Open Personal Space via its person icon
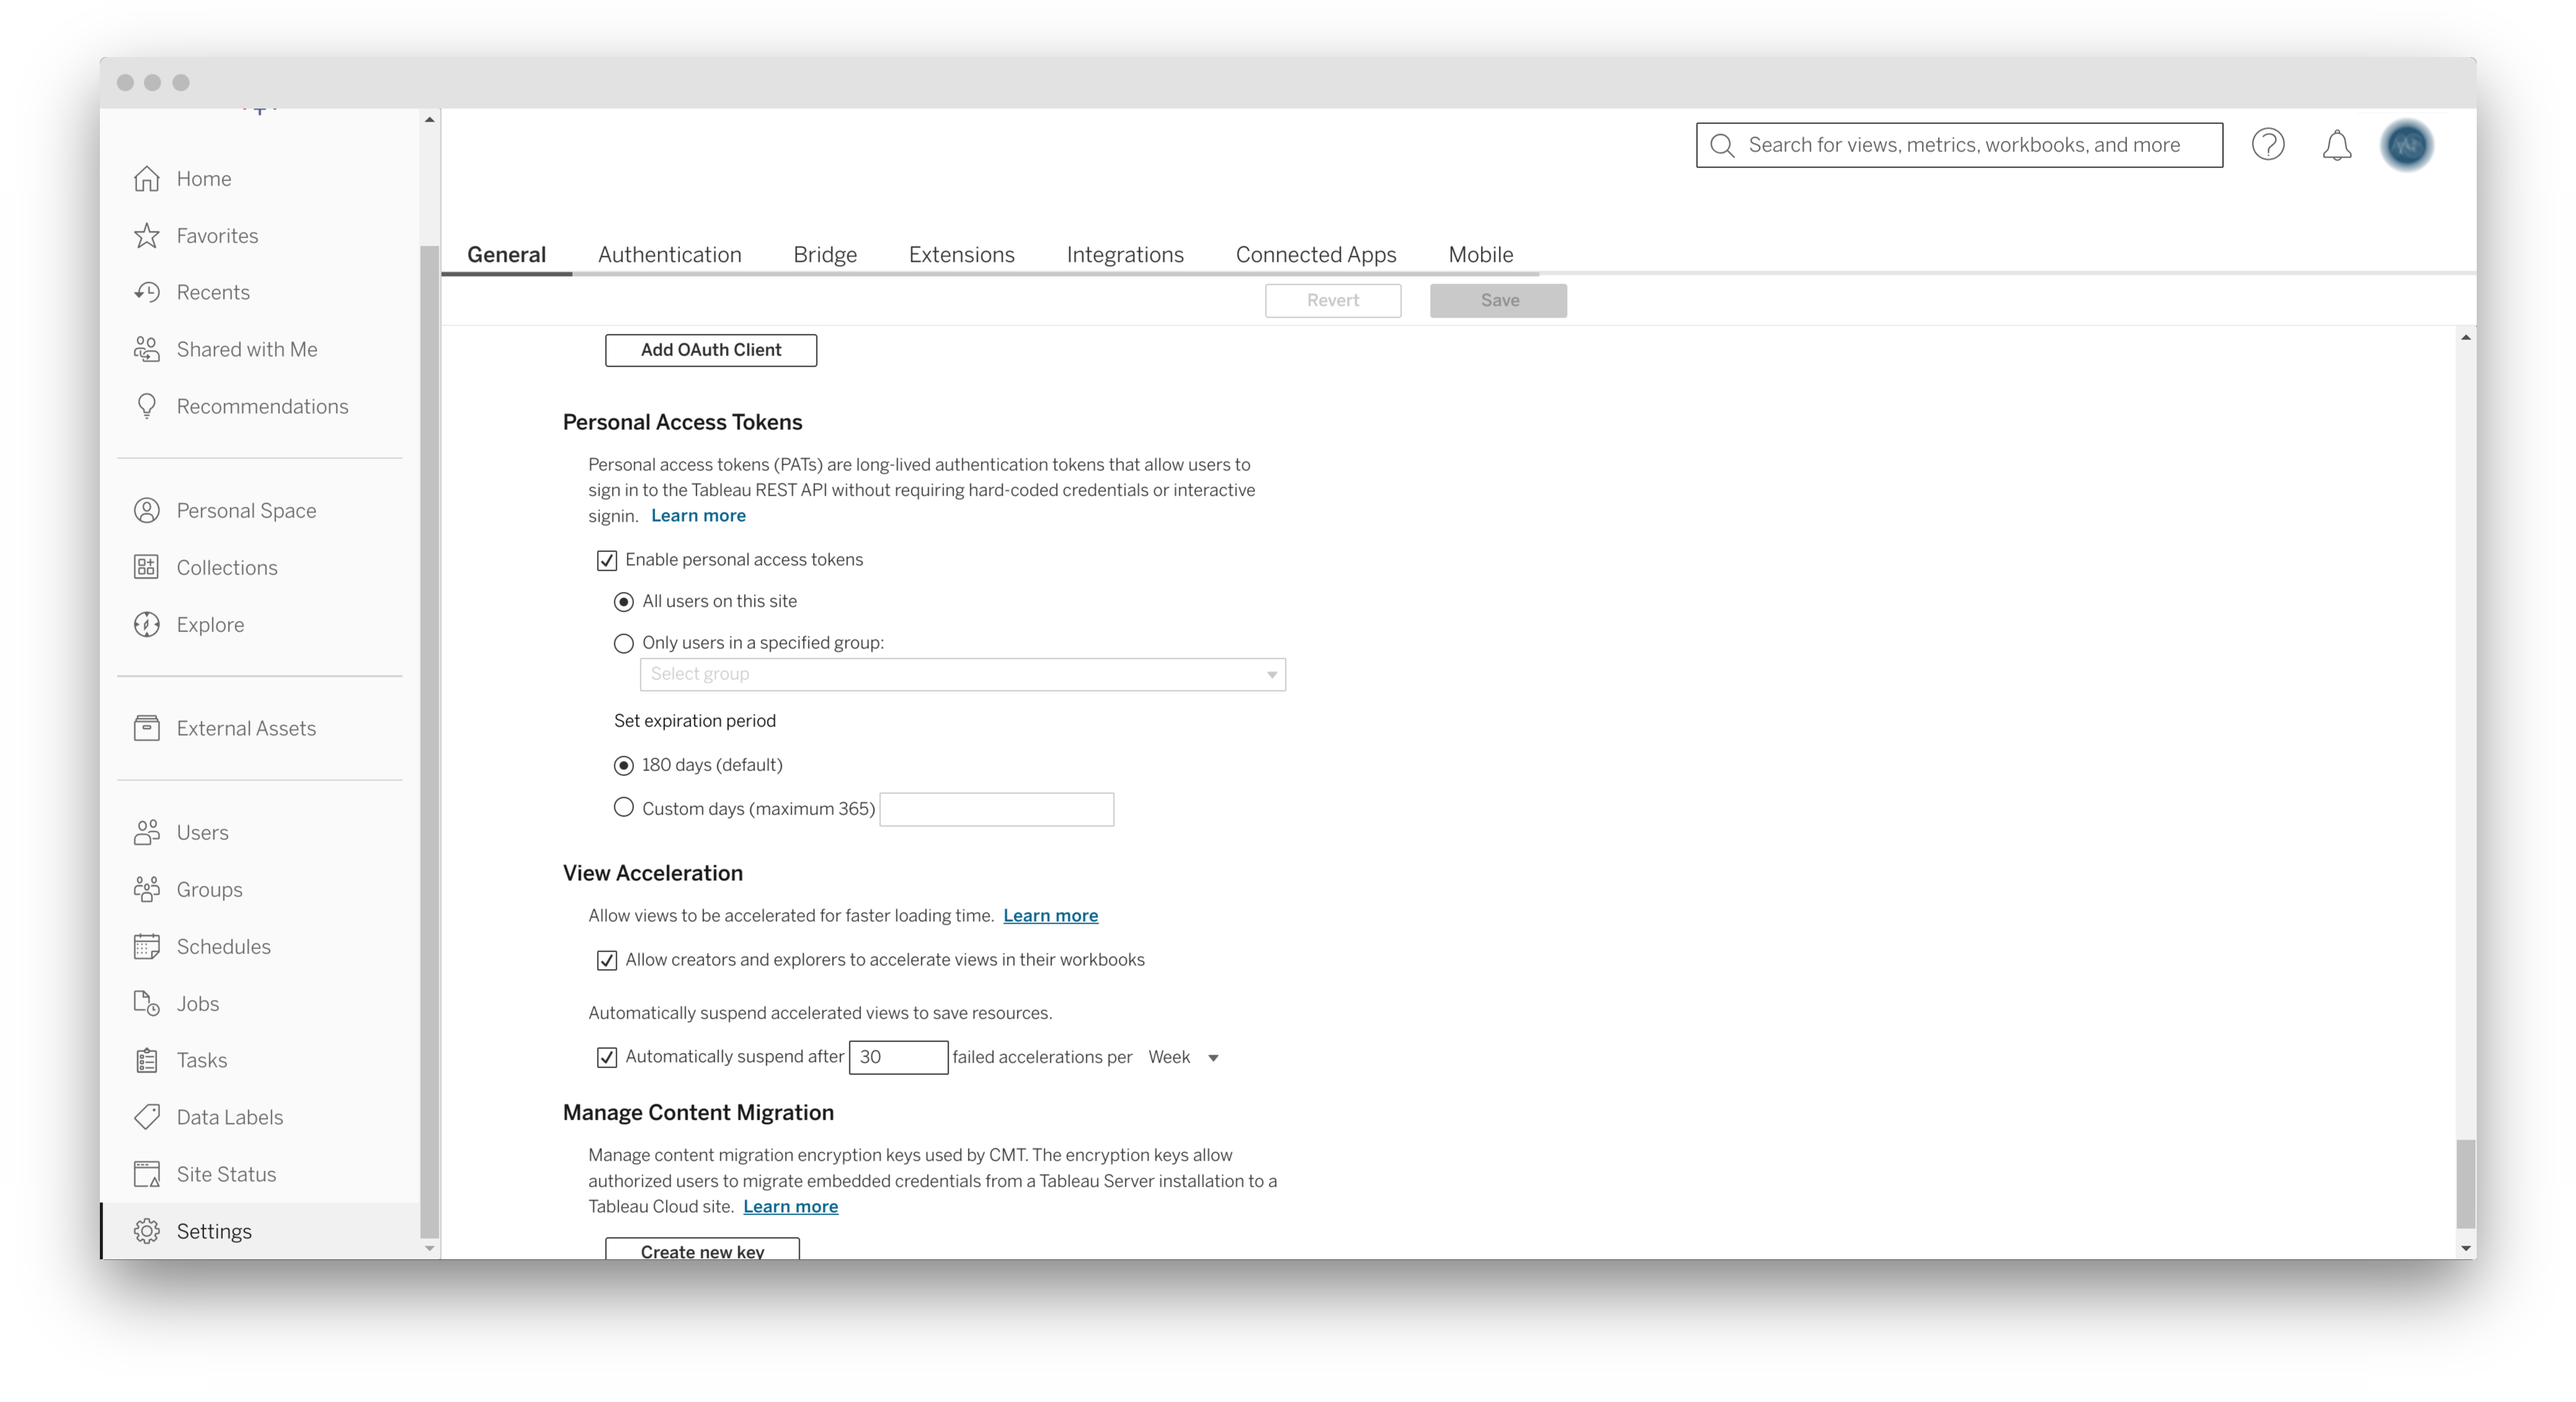The height and width of the screenshot is (1402, 2576). point(147,511)
